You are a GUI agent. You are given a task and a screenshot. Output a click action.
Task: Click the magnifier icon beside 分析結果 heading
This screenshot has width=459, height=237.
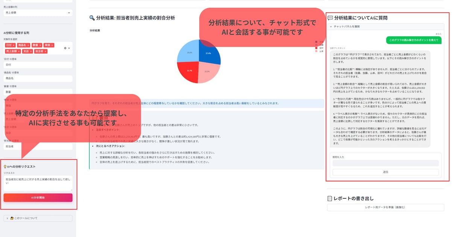92,18
